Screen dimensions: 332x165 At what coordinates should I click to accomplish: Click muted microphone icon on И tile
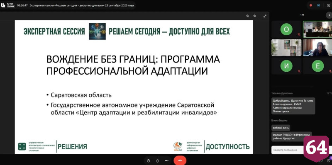299,71
